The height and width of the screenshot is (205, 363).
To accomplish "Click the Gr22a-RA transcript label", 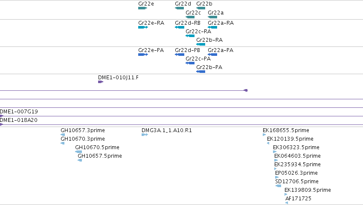I will pyautogui.click(x=221, y=23).
